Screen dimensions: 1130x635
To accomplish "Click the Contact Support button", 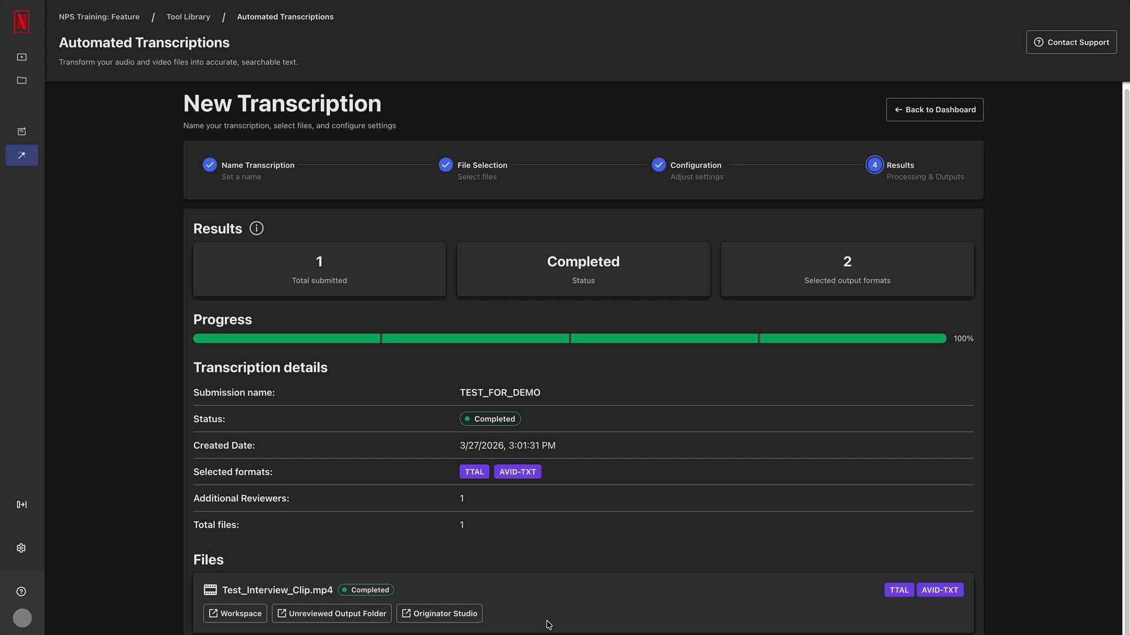I will 1071,42.
